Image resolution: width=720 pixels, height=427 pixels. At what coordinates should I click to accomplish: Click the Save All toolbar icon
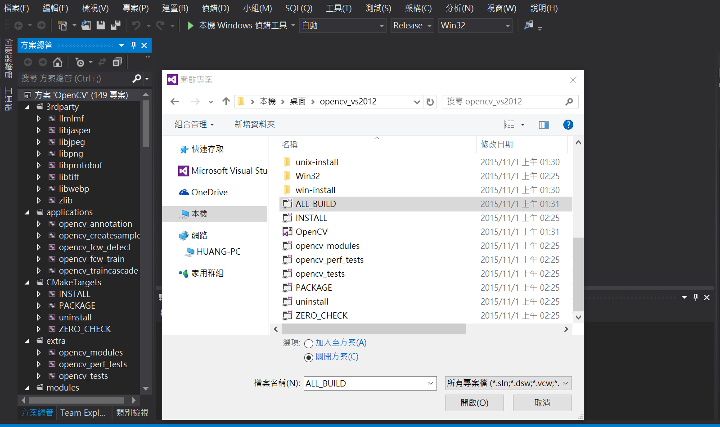tap(116, 25)
